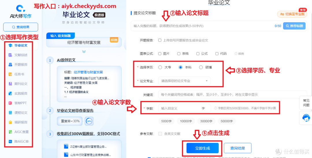The width and height of the screenshot is (312, 158).
Task: Click the 样例 link after 图表公式 options
Action: coord(241,54)
